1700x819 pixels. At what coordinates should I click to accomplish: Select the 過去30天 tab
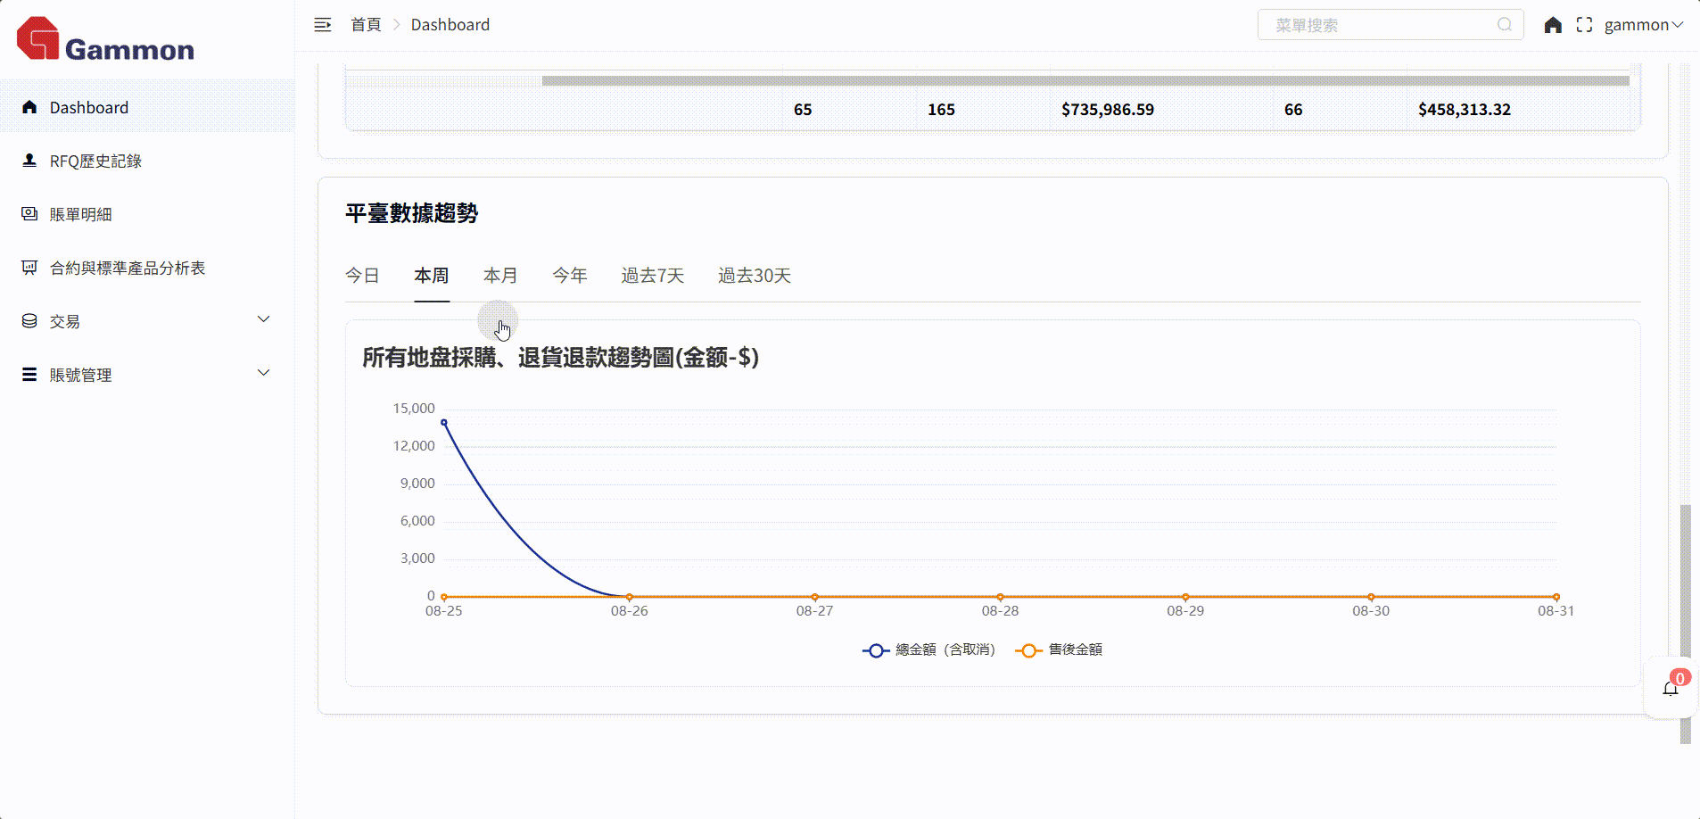click(x=755, y=276)
